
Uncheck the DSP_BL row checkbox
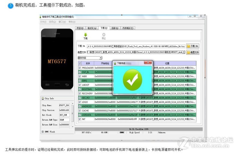click(x=80, y=72)
